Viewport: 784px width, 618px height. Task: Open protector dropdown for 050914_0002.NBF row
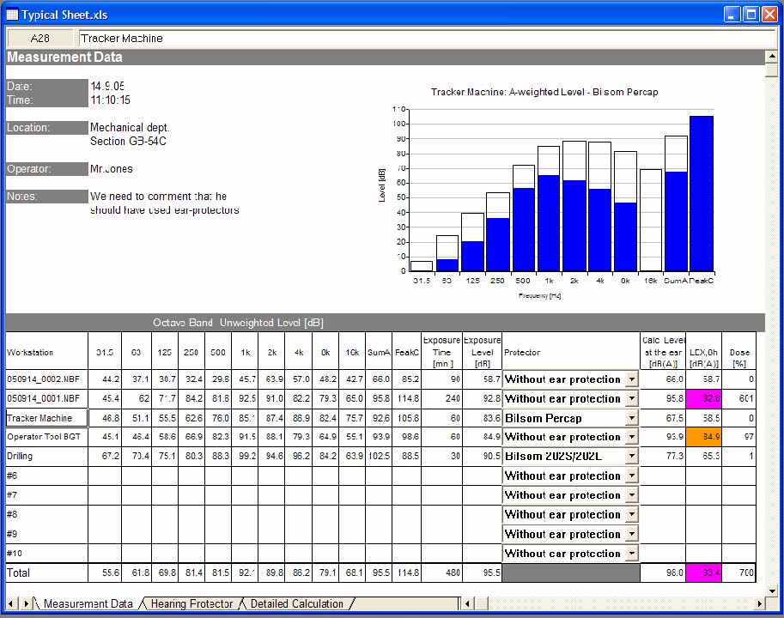point(632,379)
